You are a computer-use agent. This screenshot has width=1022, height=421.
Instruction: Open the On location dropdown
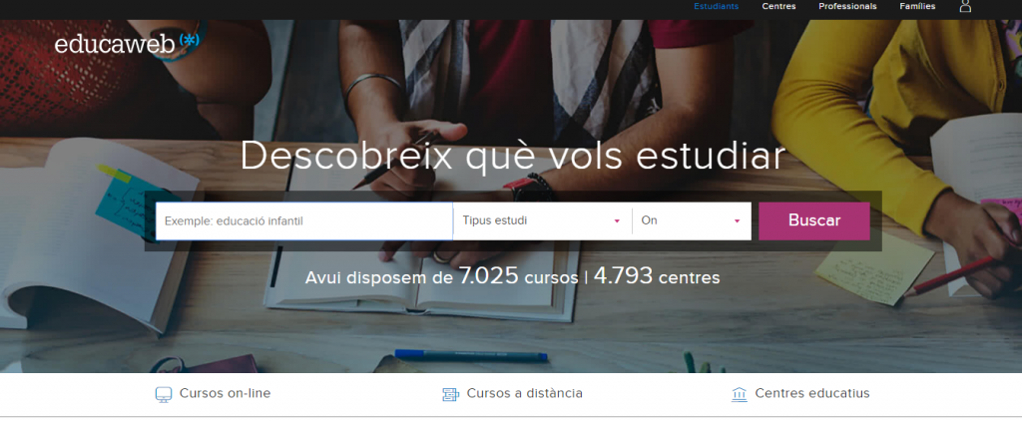pos(692,220)
